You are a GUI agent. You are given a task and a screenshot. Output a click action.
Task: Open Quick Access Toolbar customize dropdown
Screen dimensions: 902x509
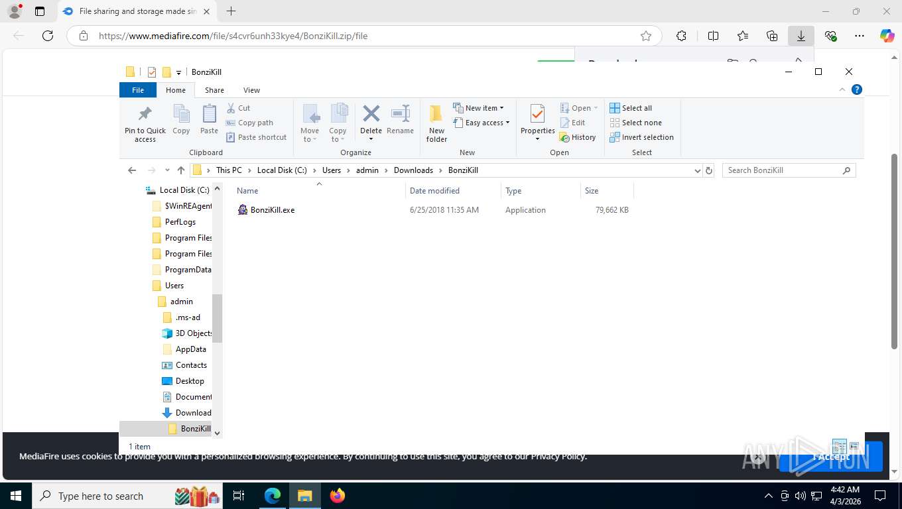pyautogui.click(x=178, y=72)
